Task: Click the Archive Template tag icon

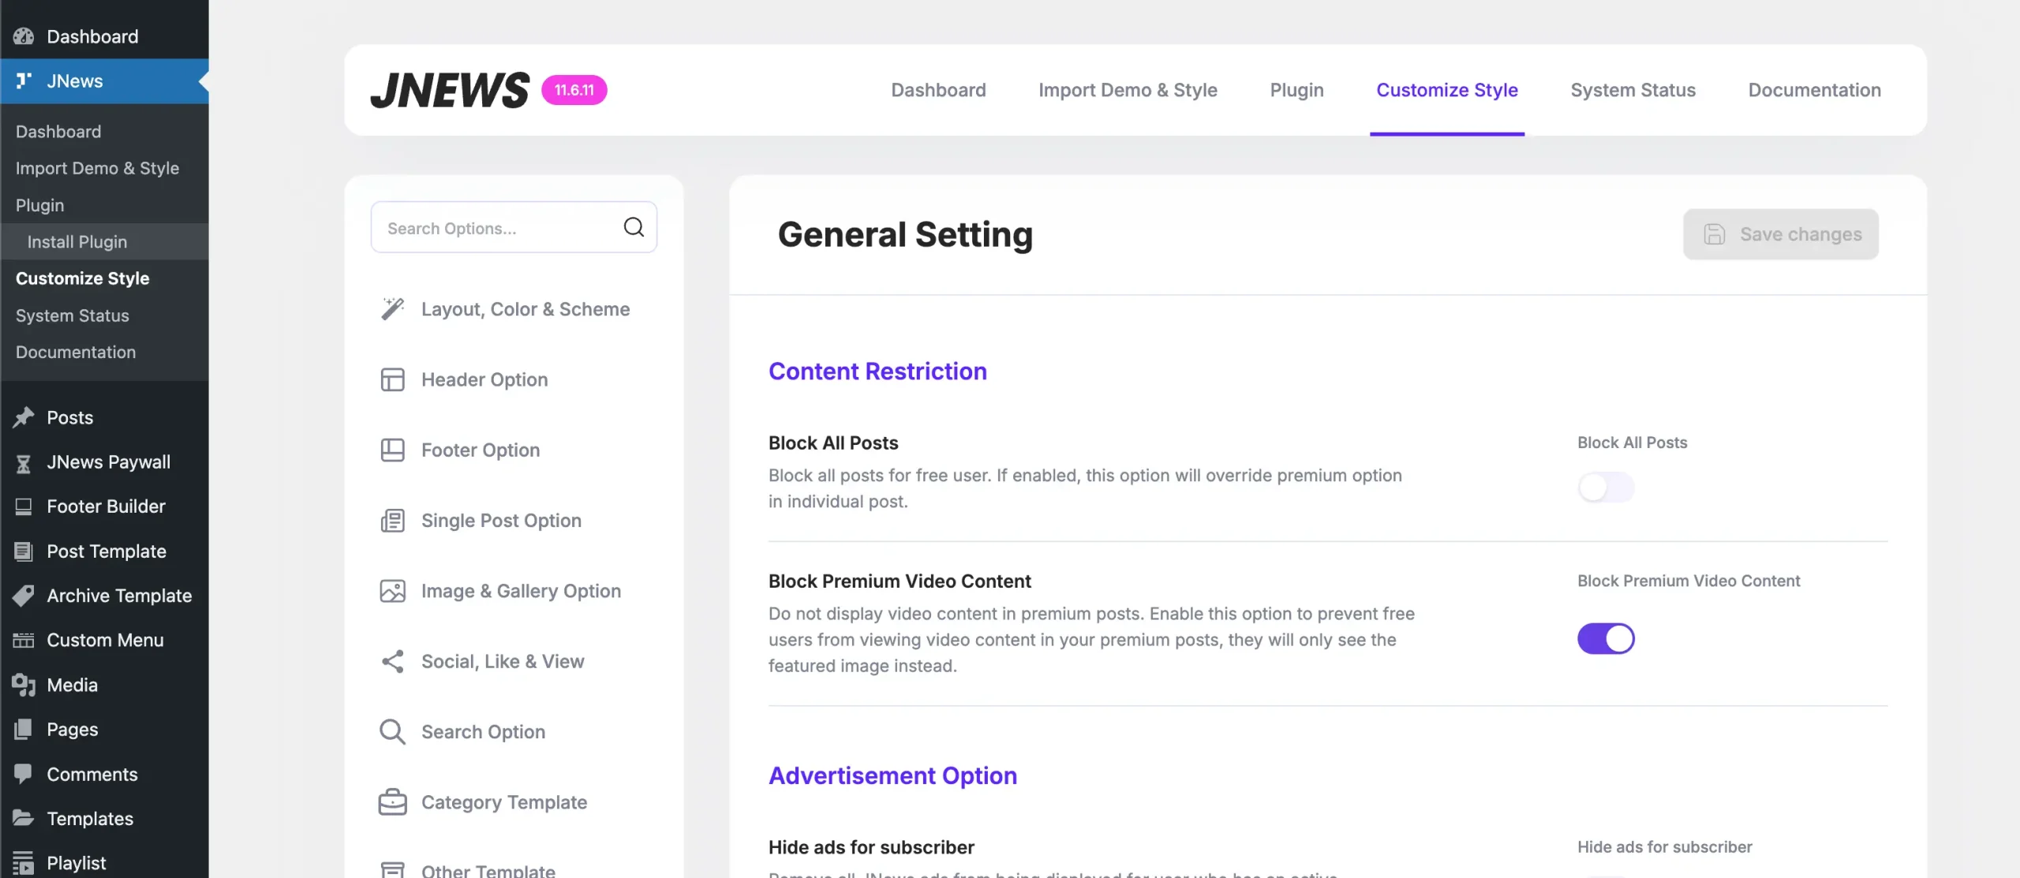Action: [x=24, y=596]
